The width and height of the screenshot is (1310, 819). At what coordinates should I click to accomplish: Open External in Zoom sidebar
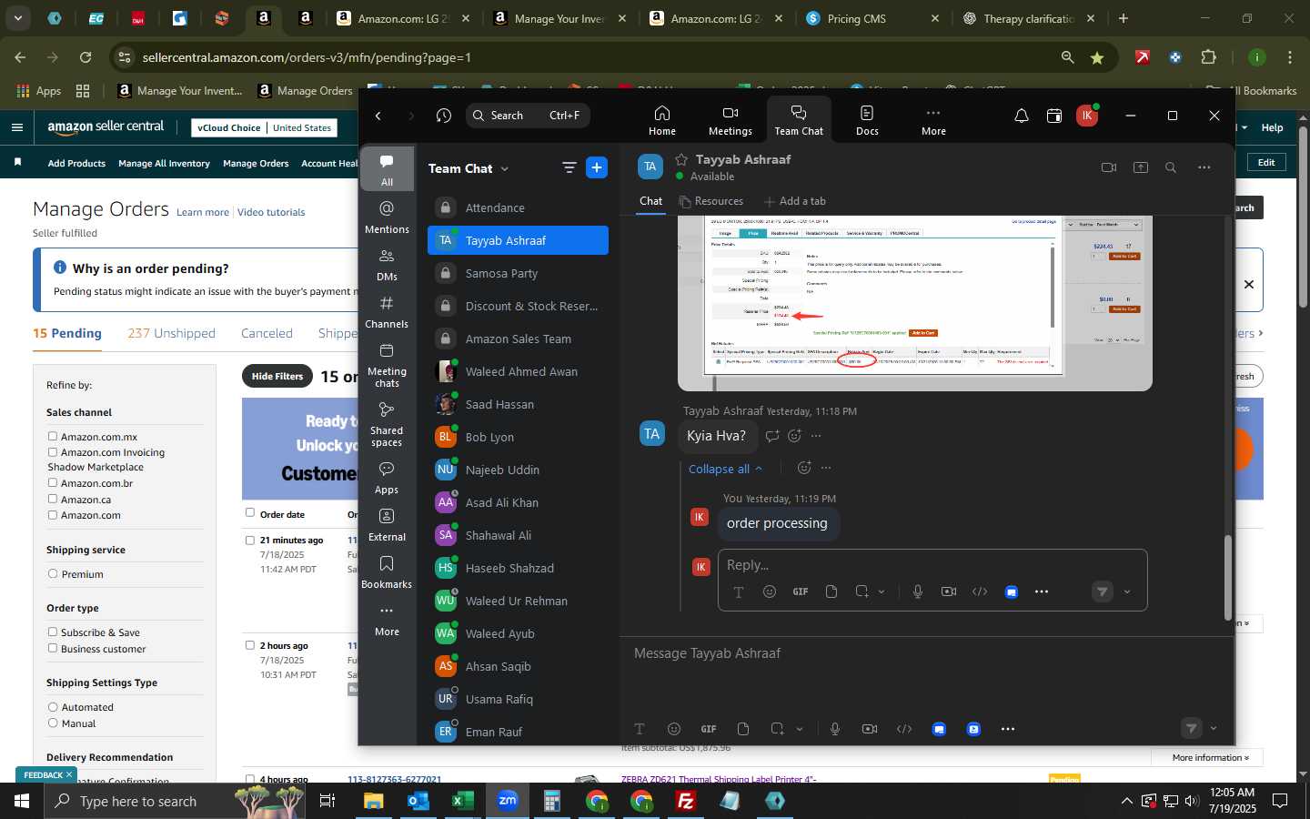click(x=387, y=524)
